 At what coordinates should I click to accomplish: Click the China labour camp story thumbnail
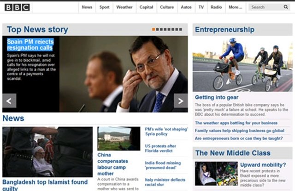(119, 139)
